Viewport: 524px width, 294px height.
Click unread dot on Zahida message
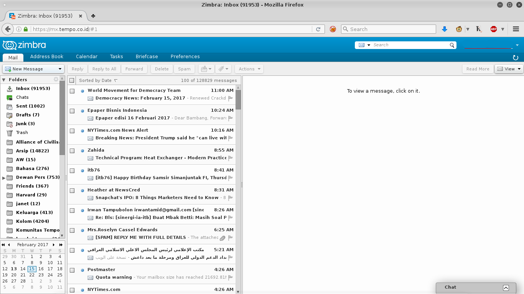click(82, 151)
